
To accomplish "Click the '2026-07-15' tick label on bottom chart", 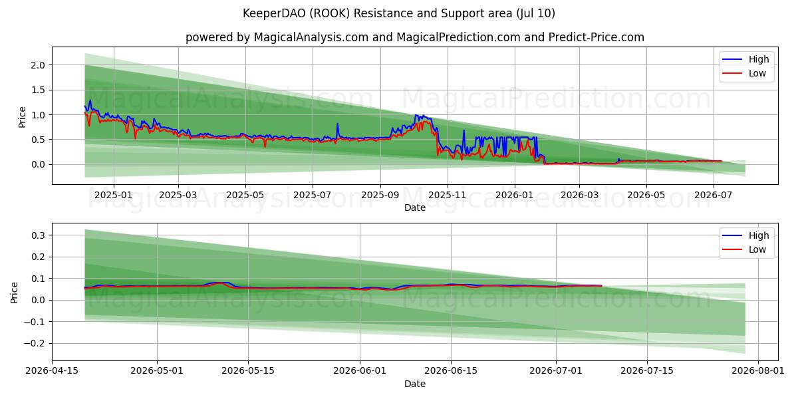I will (647, 372).
